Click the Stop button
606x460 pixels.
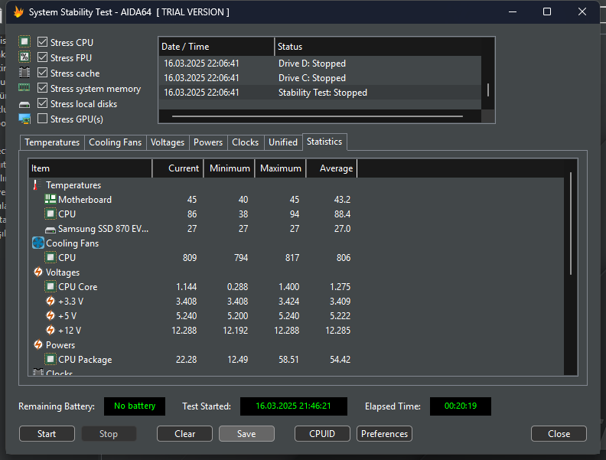point(109,434)
